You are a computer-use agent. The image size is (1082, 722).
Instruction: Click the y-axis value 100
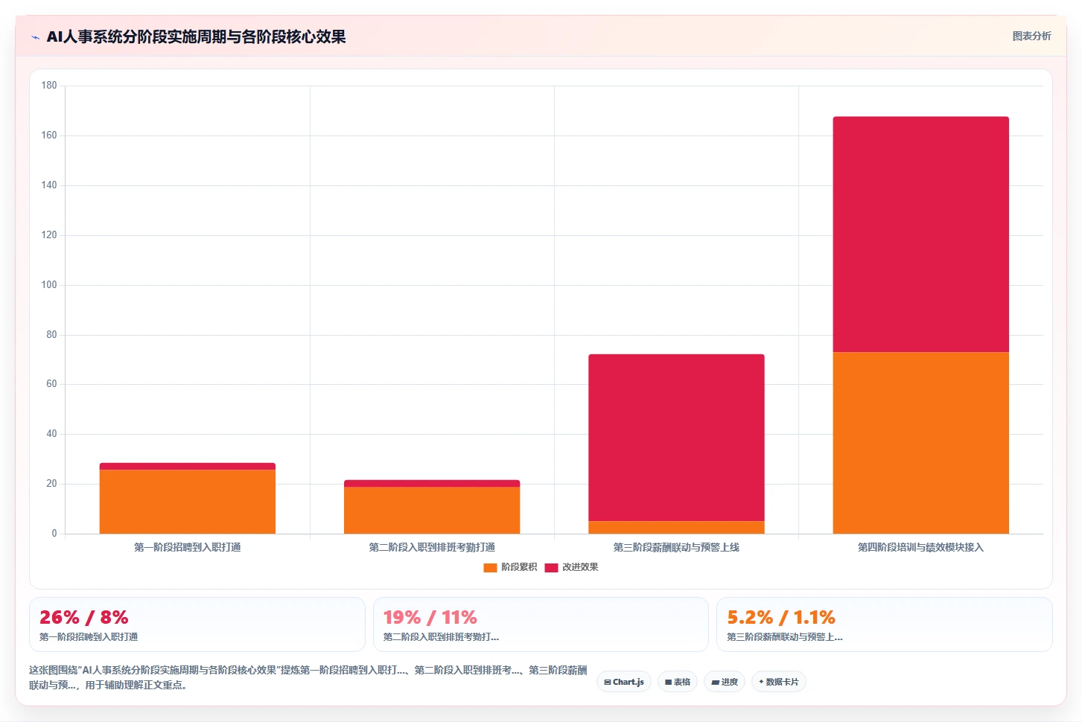tap(49, 284)
